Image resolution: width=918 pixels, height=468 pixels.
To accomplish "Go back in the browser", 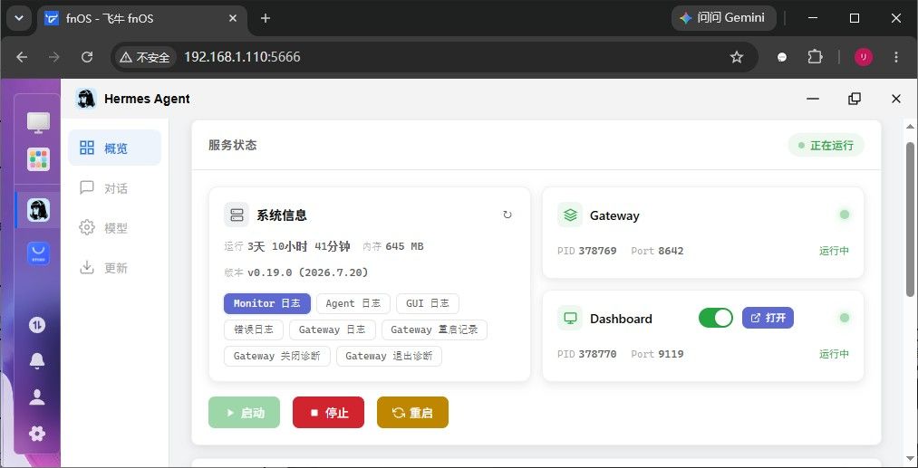I will coord(22,57).
